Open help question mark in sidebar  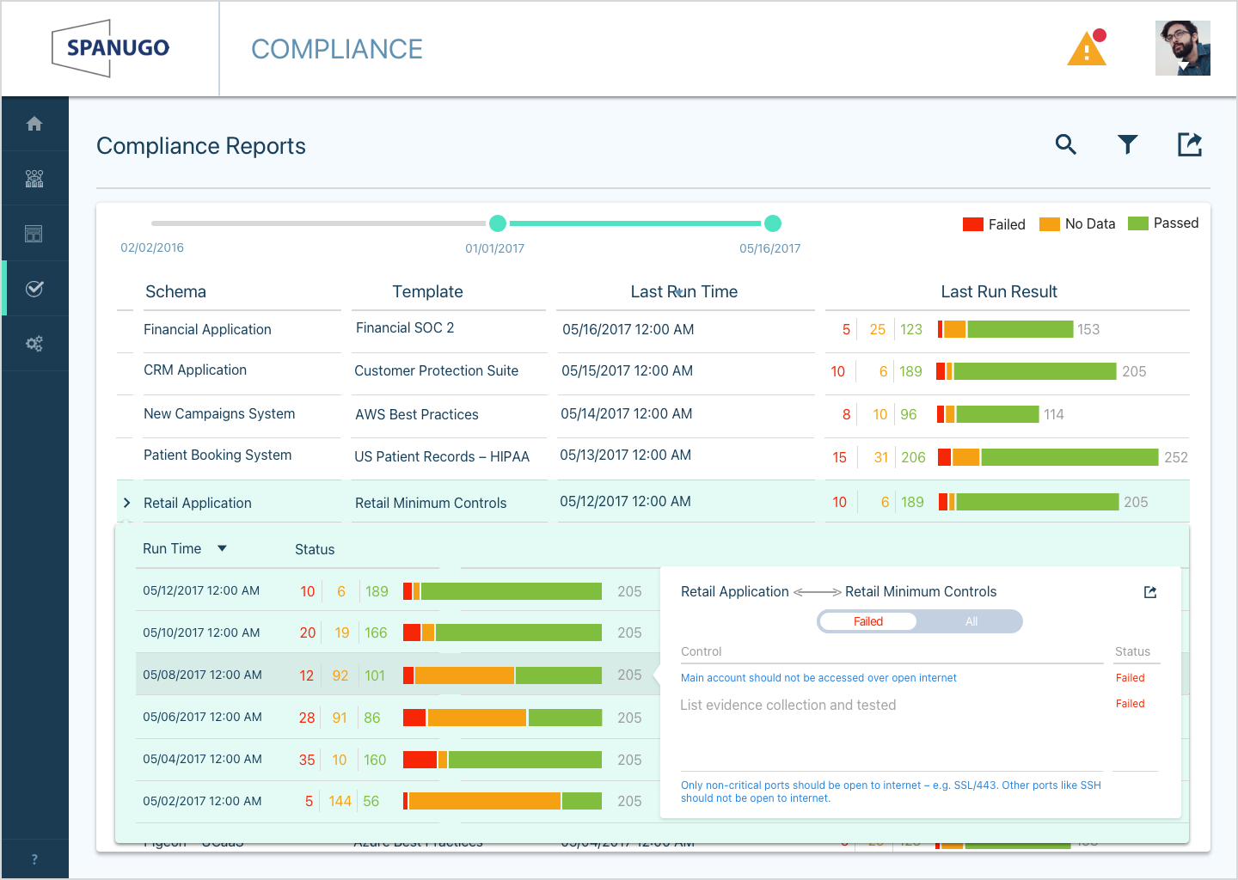[34, 859]
